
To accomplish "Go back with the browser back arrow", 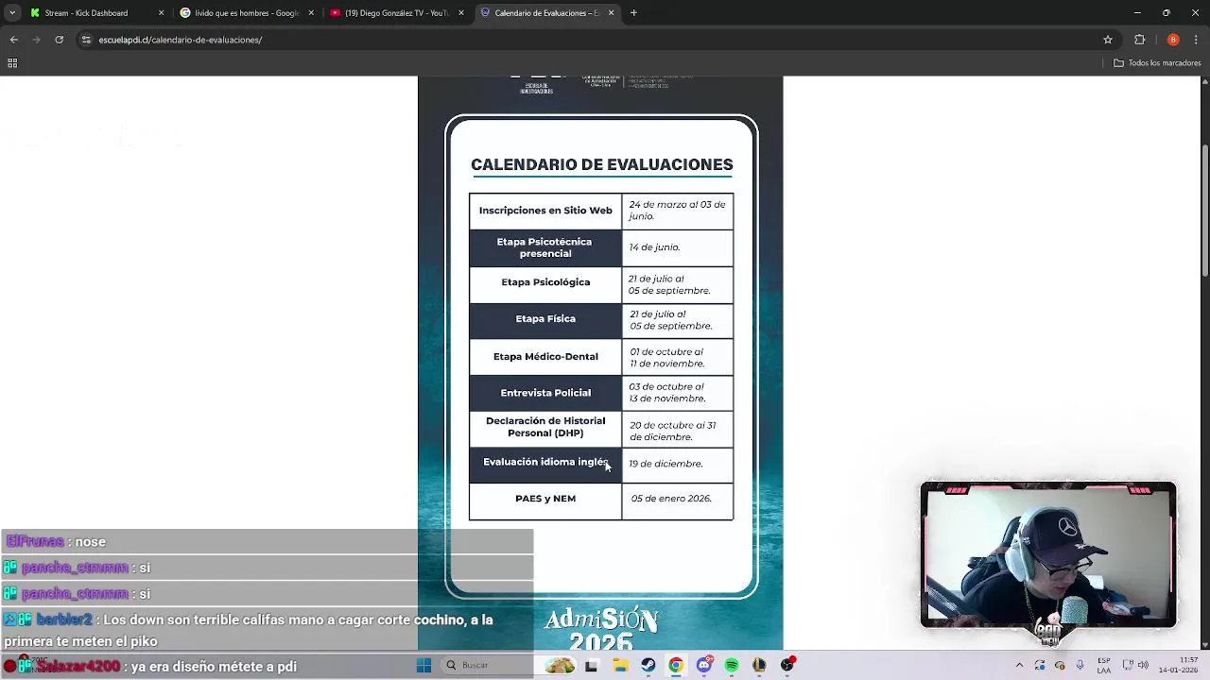I will pos(14,40).
